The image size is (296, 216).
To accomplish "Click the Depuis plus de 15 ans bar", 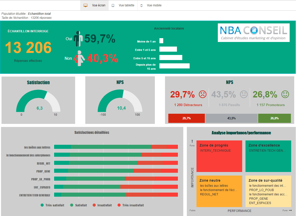I will (174, 66).
